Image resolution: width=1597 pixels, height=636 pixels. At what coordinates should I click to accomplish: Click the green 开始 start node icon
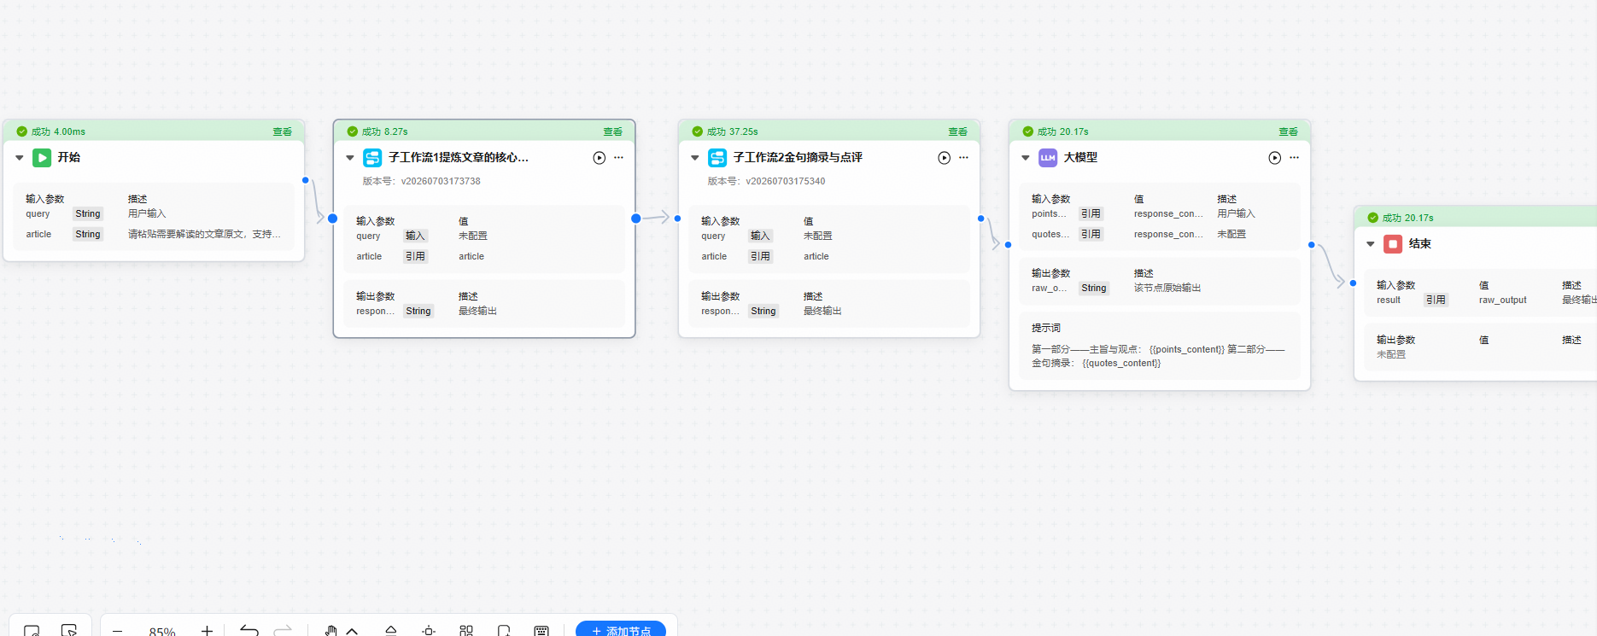tap(42, 158)
